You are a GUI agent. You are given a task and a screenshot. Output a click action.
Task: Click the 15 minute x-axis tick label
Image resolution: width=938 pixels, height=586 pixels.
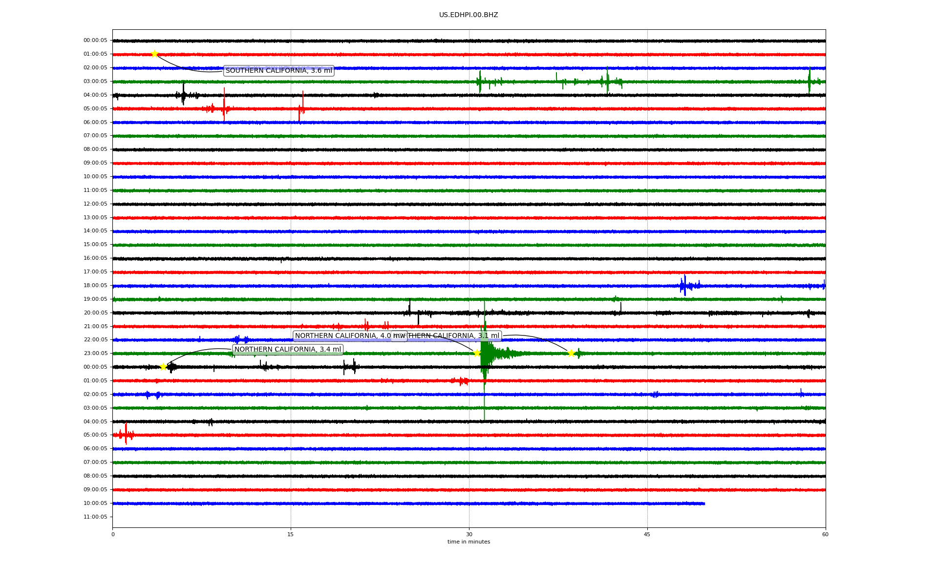tap(291, 534)
